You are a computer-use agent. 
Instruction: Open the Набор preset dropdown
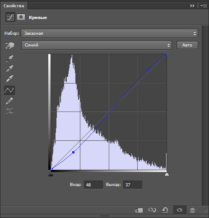pos(109,33)
